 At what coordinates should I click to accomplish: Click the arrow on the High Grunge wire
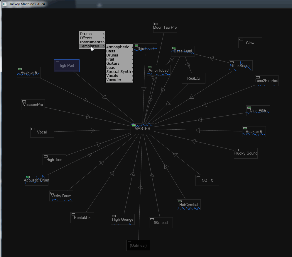(x=133, y=174)
